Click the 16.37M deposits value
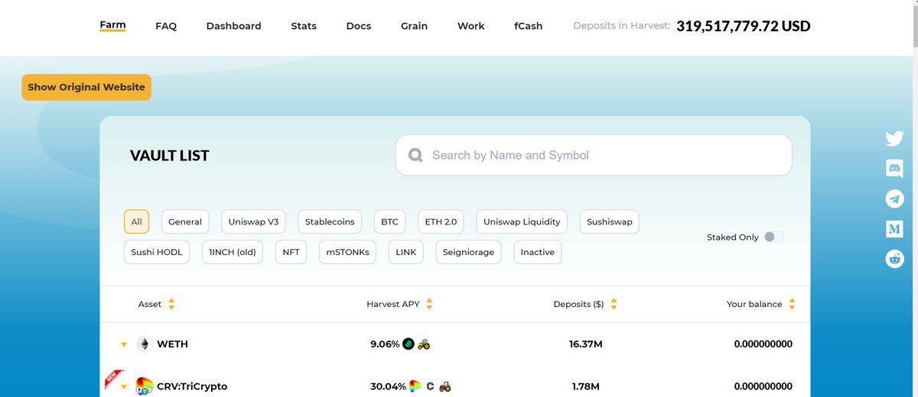The height and width of the screenshot is (397, 918). point(586,344)
